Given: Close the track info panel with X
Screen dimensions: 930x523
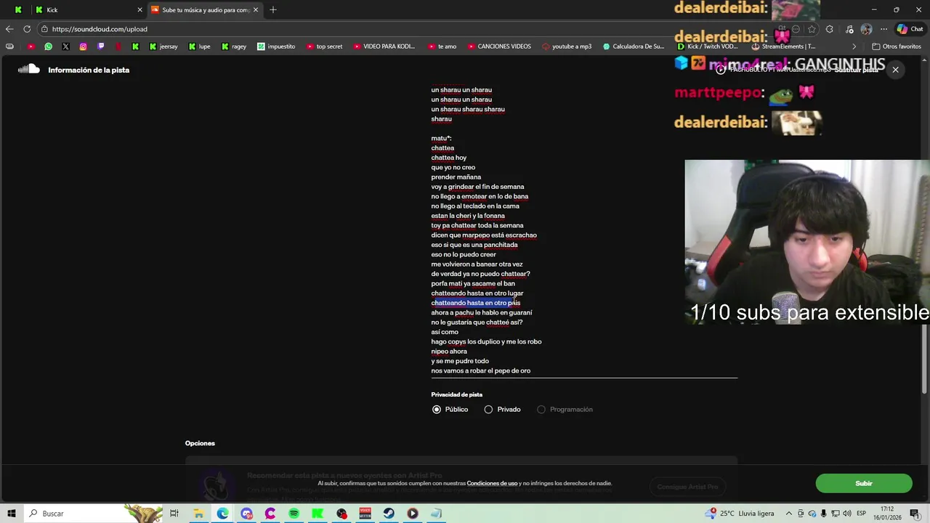Looking at the screenshot, I should 895,70.
